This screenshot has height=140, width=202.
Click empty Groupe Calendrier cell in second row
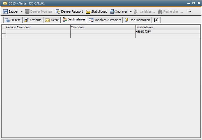coord(38,36)
